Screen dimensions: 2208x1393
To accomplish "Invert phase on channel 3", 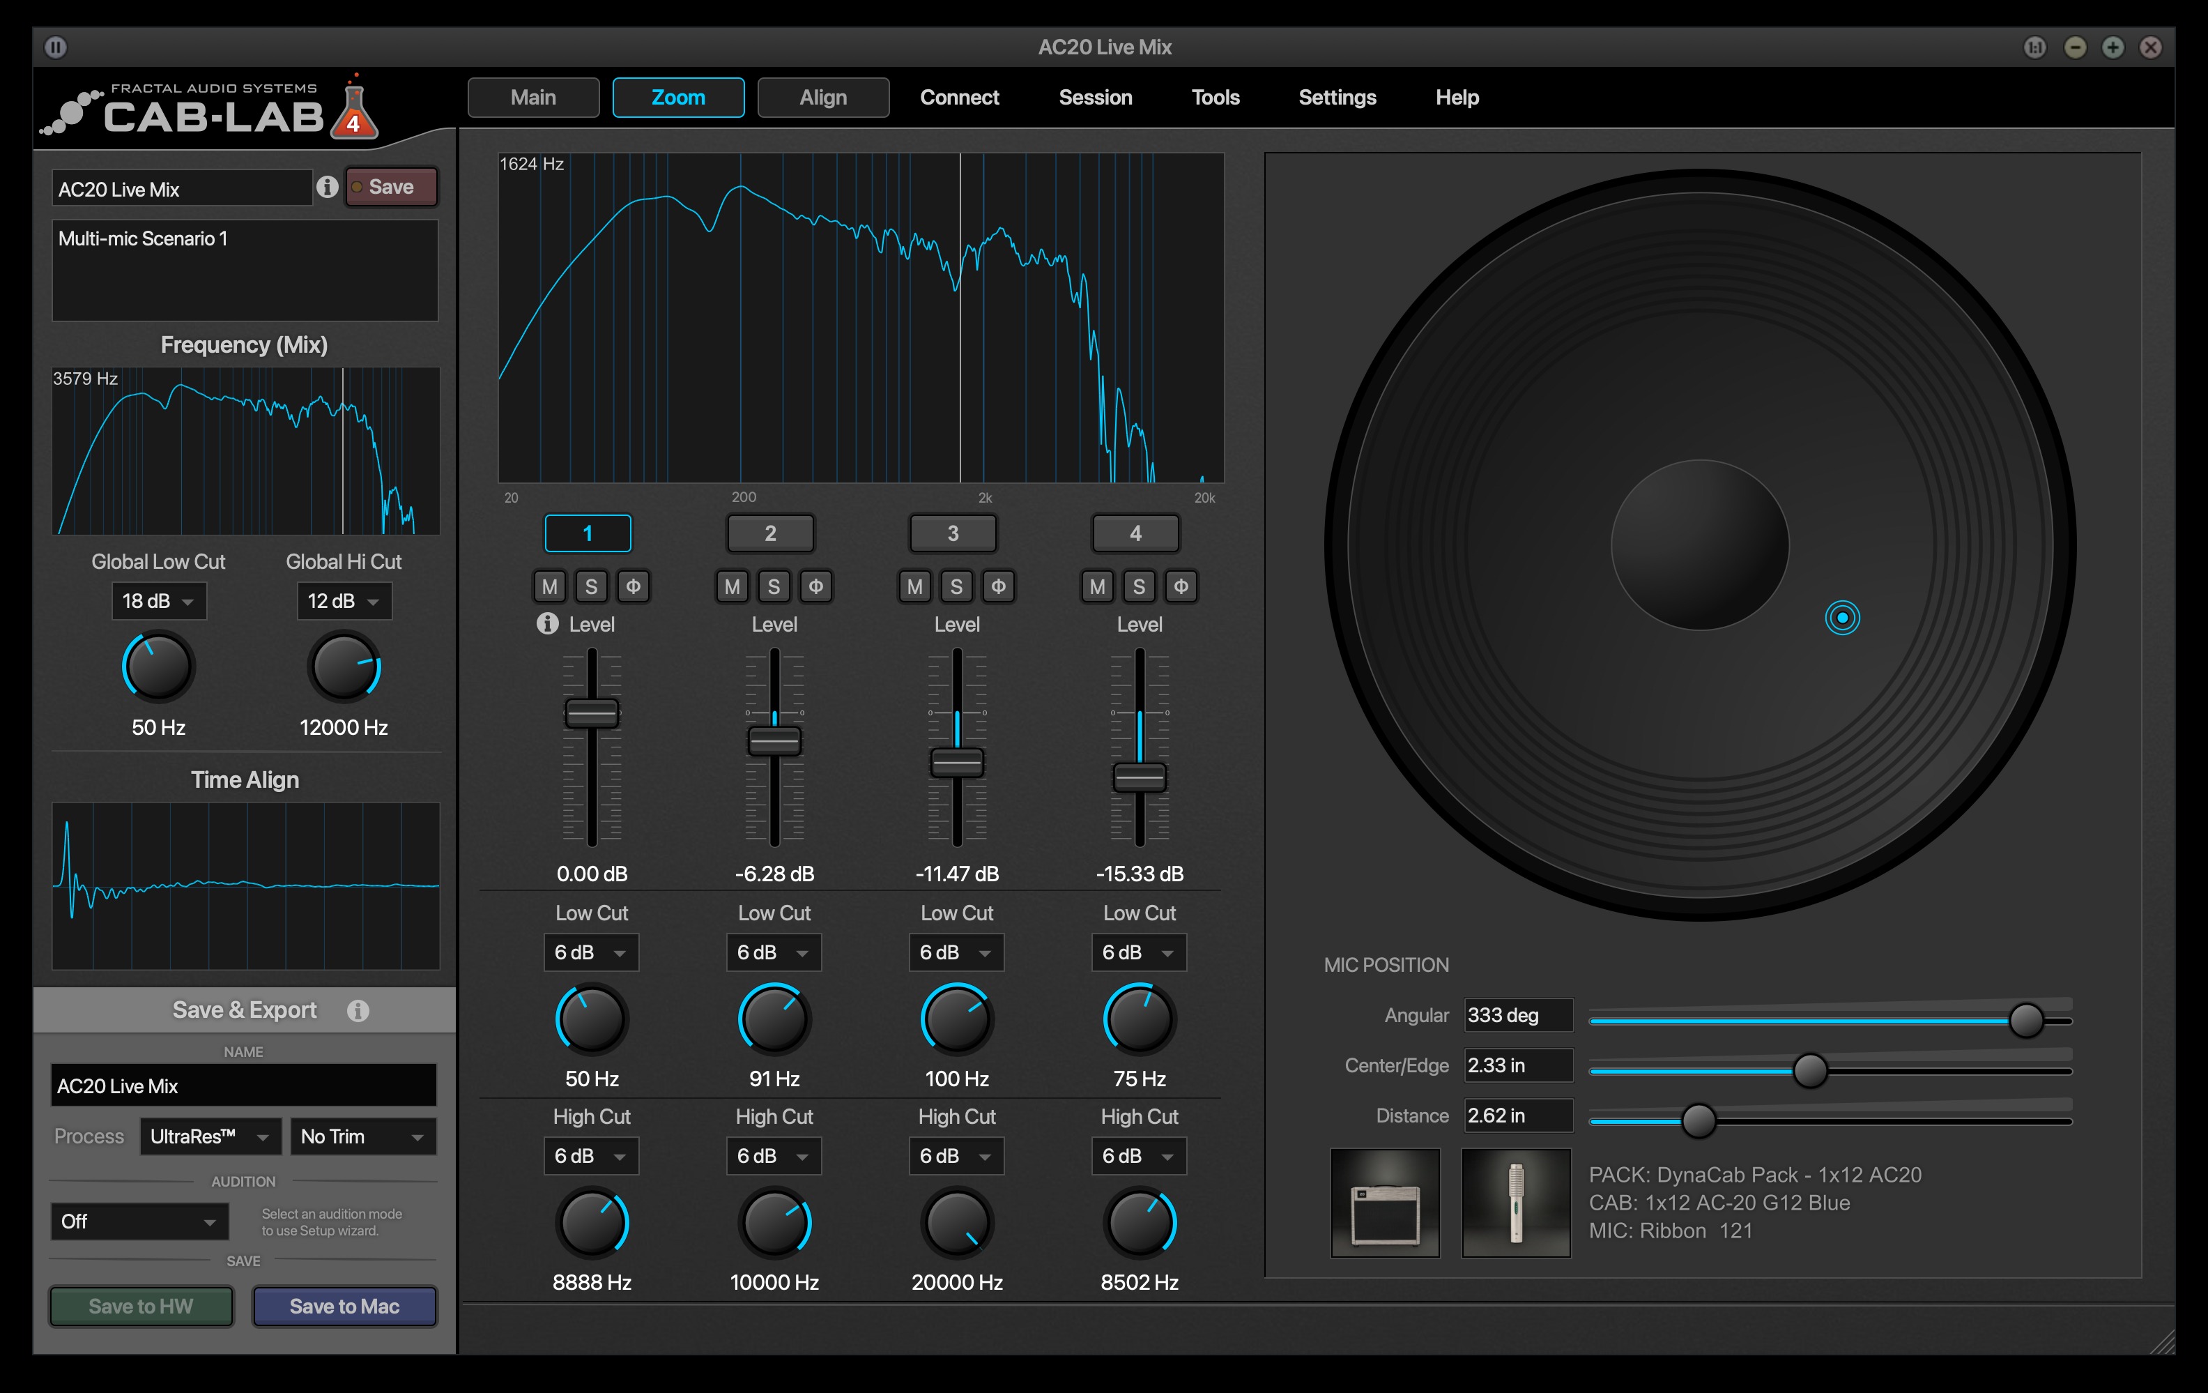I will tap(997, 587).
